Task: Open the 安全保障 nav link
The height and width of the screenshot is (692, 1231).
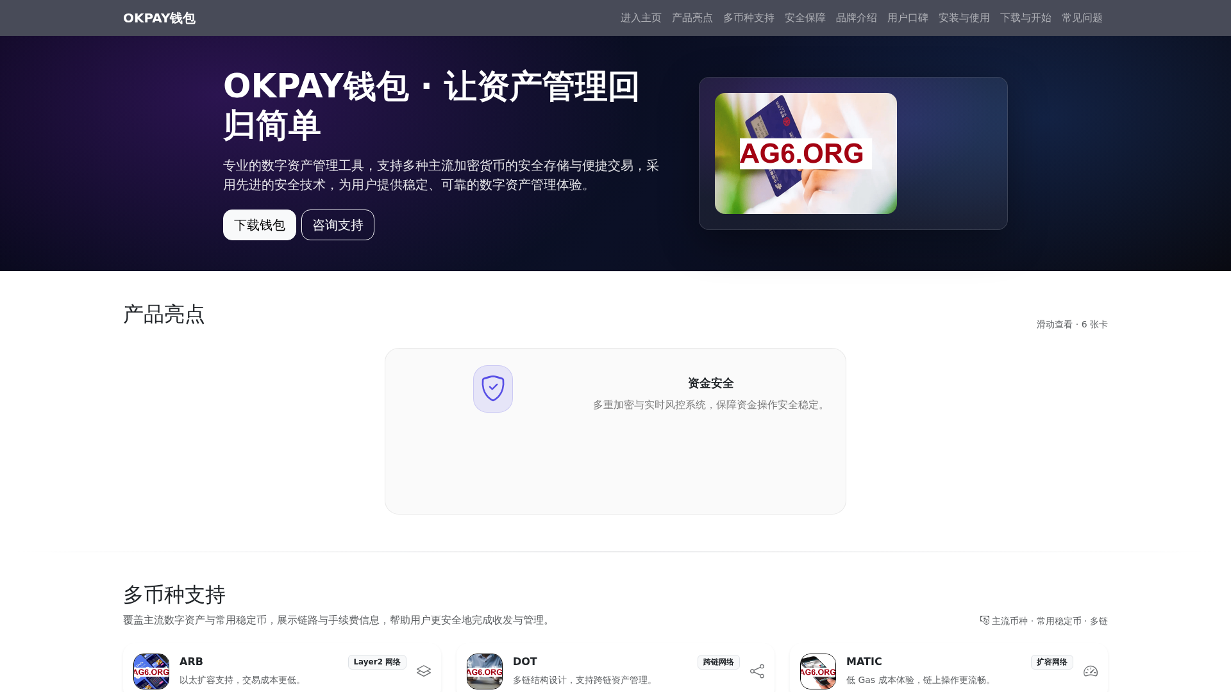Action: 805,18
